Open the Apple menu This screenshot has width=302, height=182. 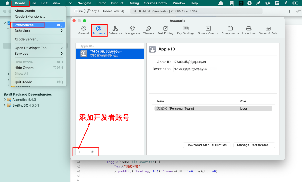7,3
